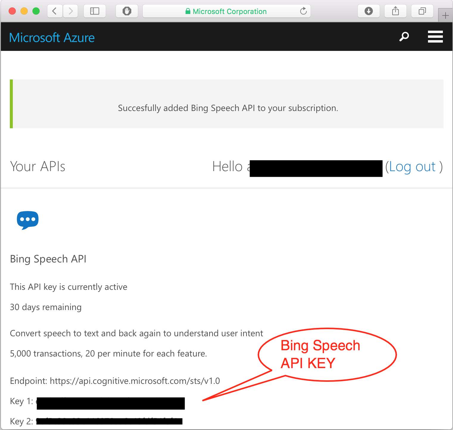This screenshot has height=430, width=453.
Task: Open the Share menu in Safari toolbar
Action: pyautogui.click(x=396, y=11)
